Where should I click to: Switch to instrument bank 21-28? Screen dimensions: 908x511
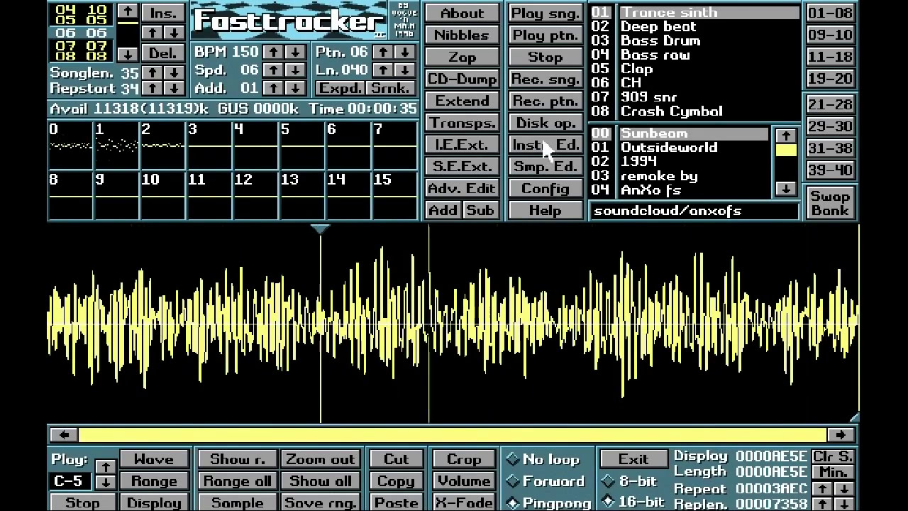830,104
